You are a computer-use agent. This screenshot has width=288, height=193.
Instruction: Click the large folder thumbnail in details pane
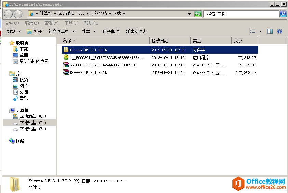pos(15,184)
